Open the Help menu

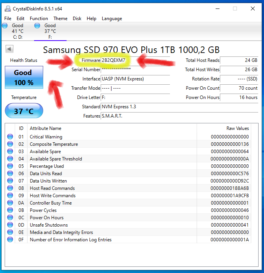[x=91, y=19]
